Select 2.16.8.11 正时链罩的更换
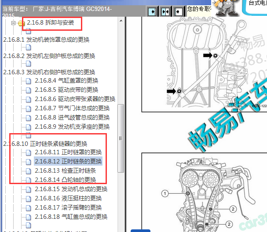 click(68, 152)
